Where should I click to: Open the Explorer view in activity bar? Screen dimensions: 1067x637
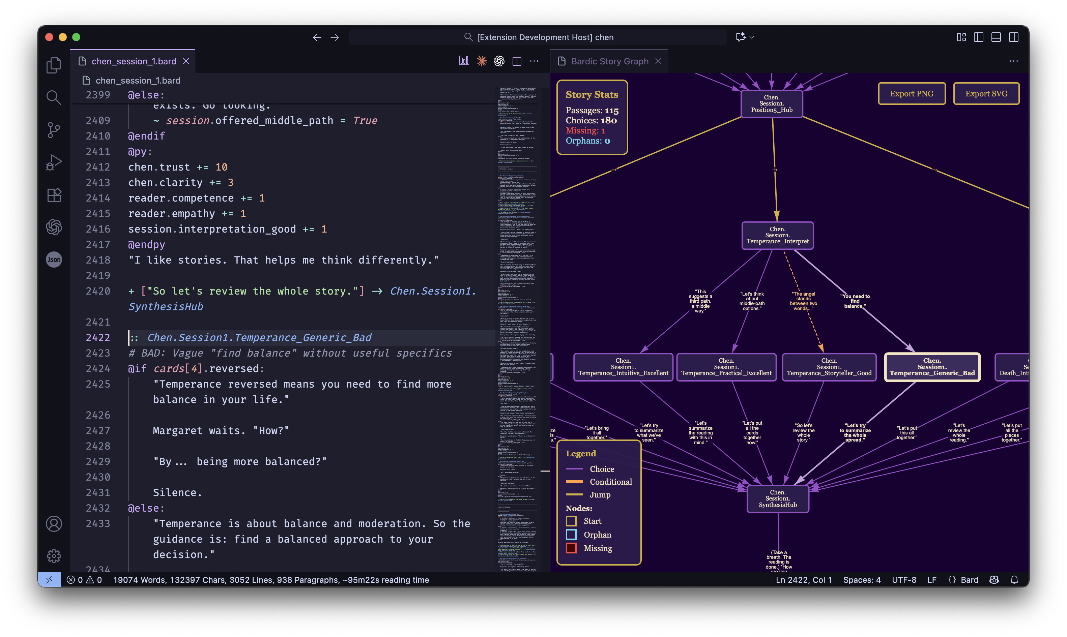(54, 65)
